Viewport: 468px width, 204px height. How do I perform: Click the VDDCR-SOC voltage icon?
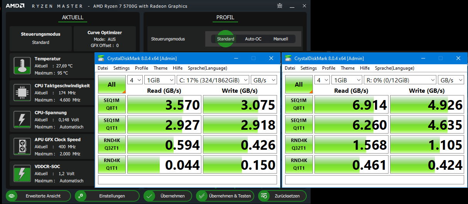click(22, 173)
